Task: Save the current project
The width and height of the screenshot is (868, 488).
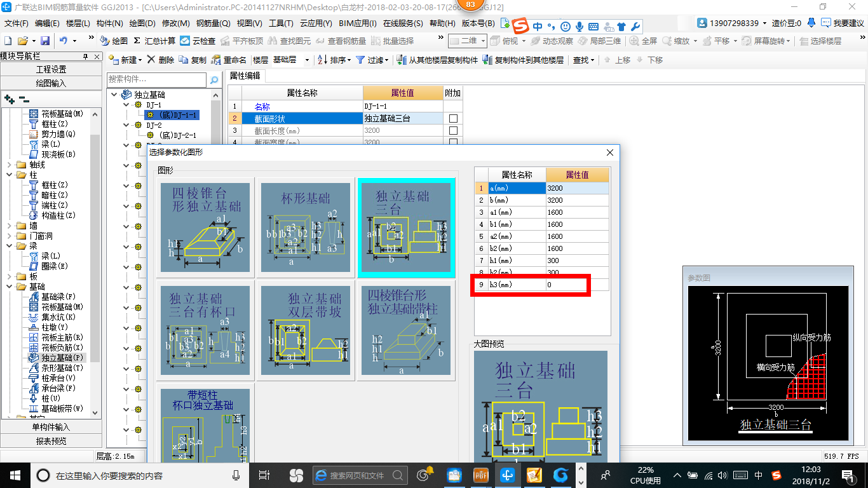Action: click(45, 41)
